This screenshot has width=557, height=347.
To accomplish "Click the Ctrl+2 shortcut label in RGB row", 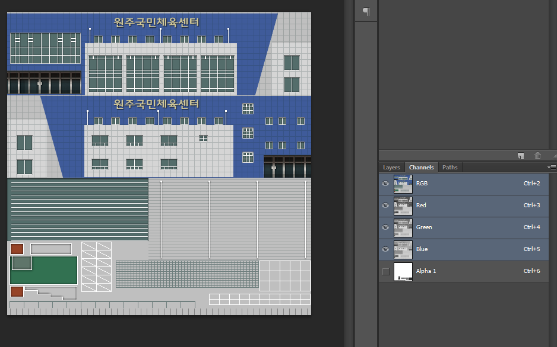I will 532,184.
